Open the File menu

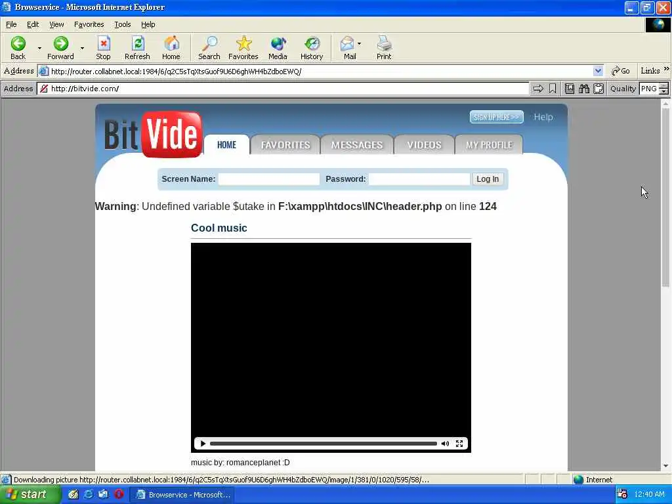click(x=12, y=24)
